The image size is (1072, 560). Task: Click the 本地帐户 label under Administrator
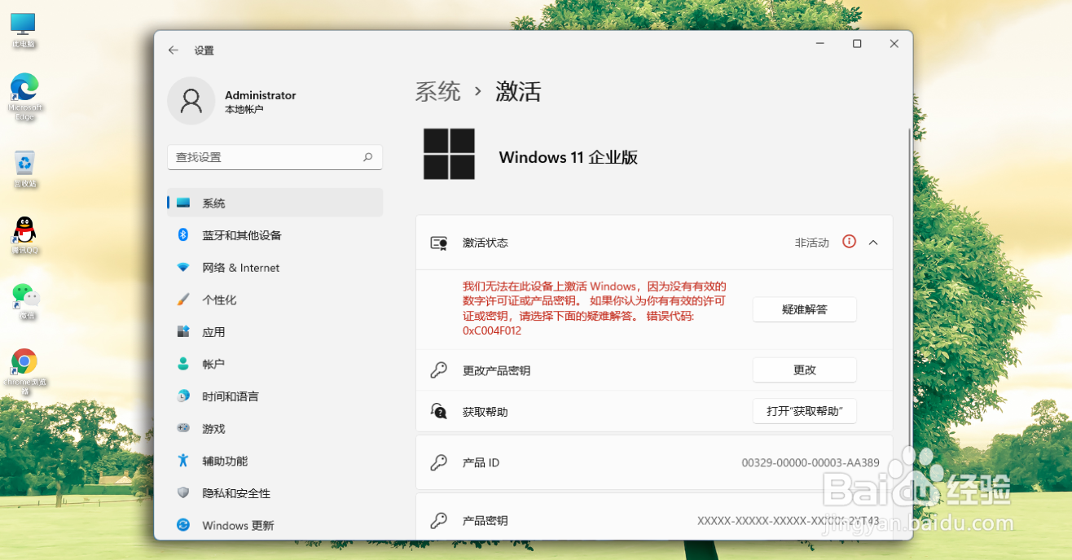pos(244,109)
